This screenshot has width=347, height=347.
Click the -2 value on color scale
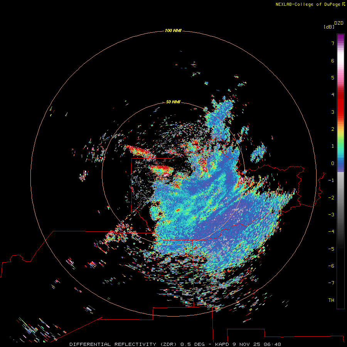(331, 198)
